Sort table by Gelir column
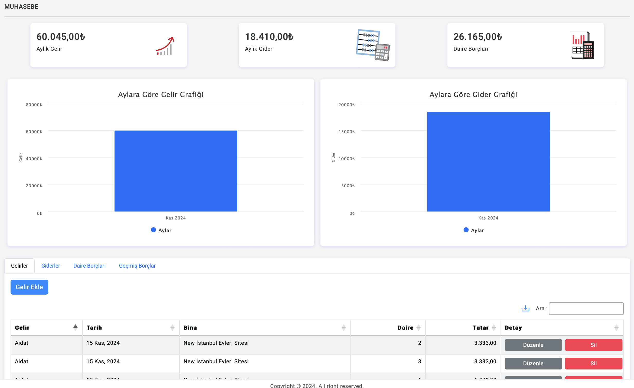The image size is (634, 388). (x=47, y=328)
